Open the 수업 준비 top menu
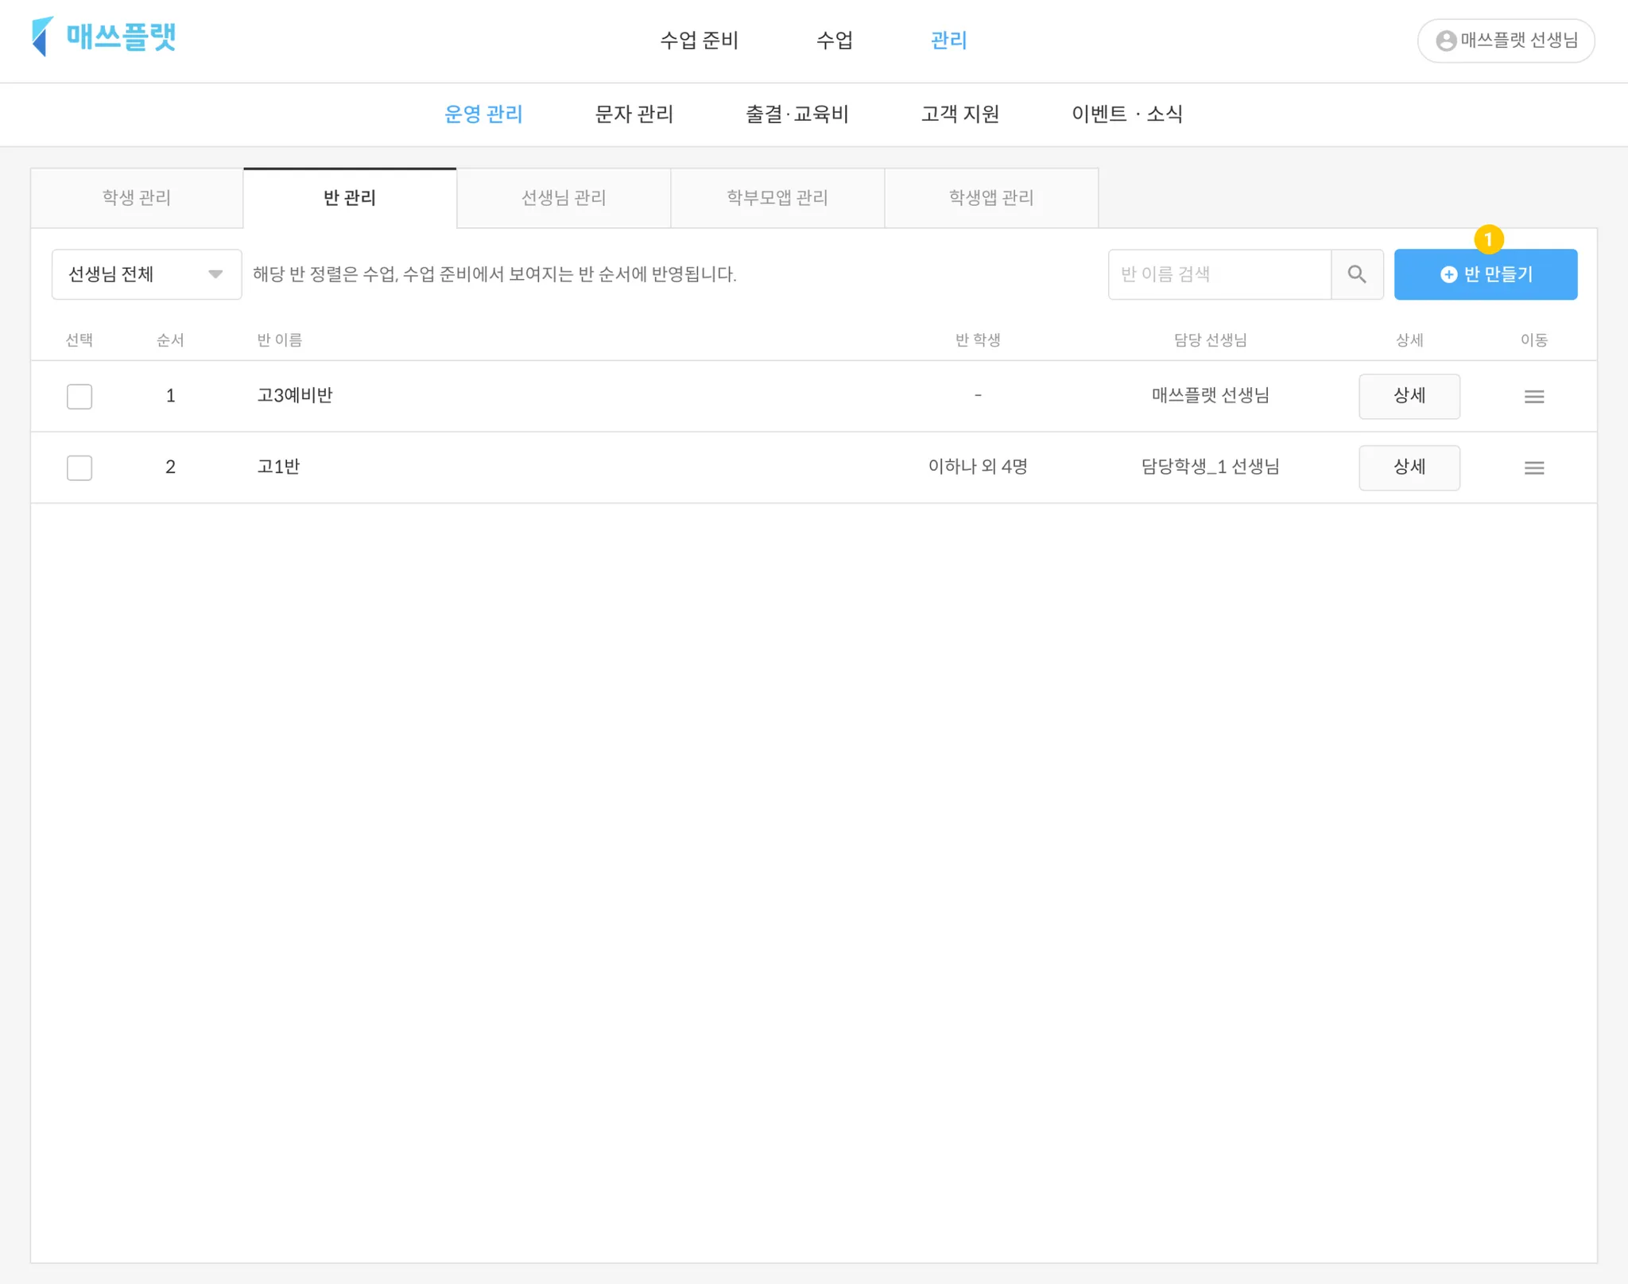The image size is (1628, 1284). click(699, 41)
